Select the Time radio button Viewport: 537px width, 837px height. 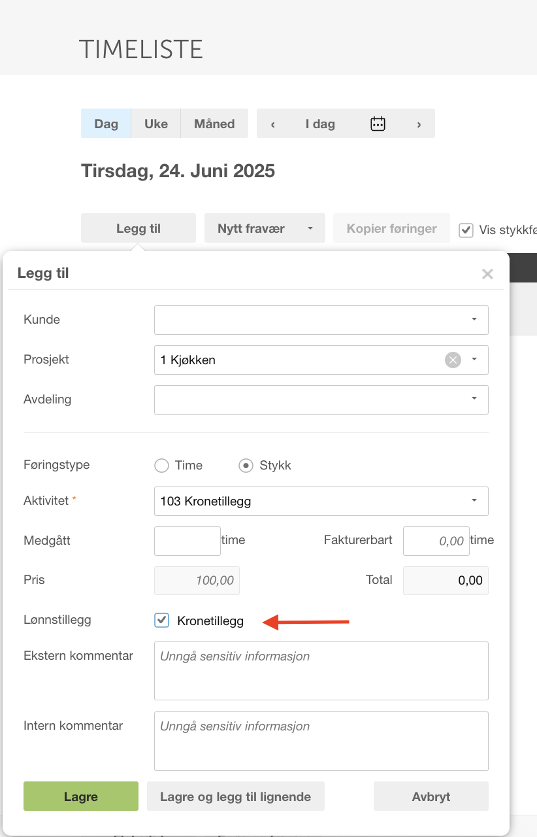pyautogui.click(x=161, y=466)
